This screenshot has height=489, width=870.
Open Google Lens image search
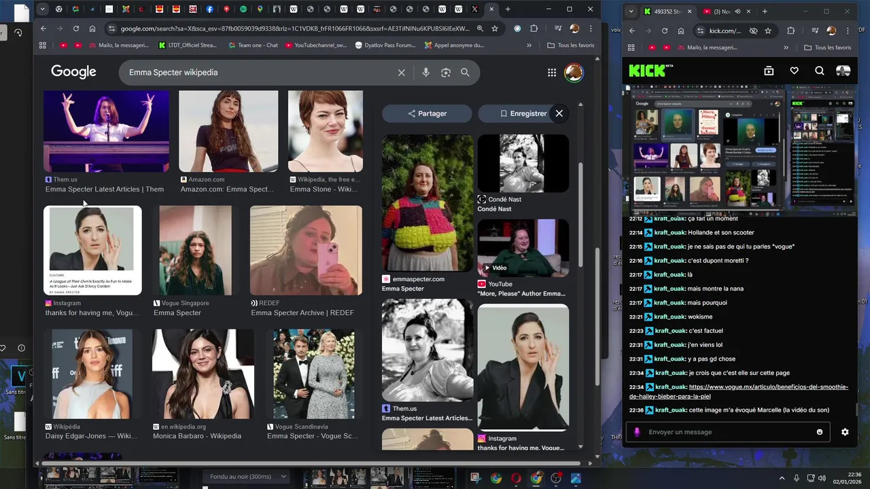click(446, 73)
